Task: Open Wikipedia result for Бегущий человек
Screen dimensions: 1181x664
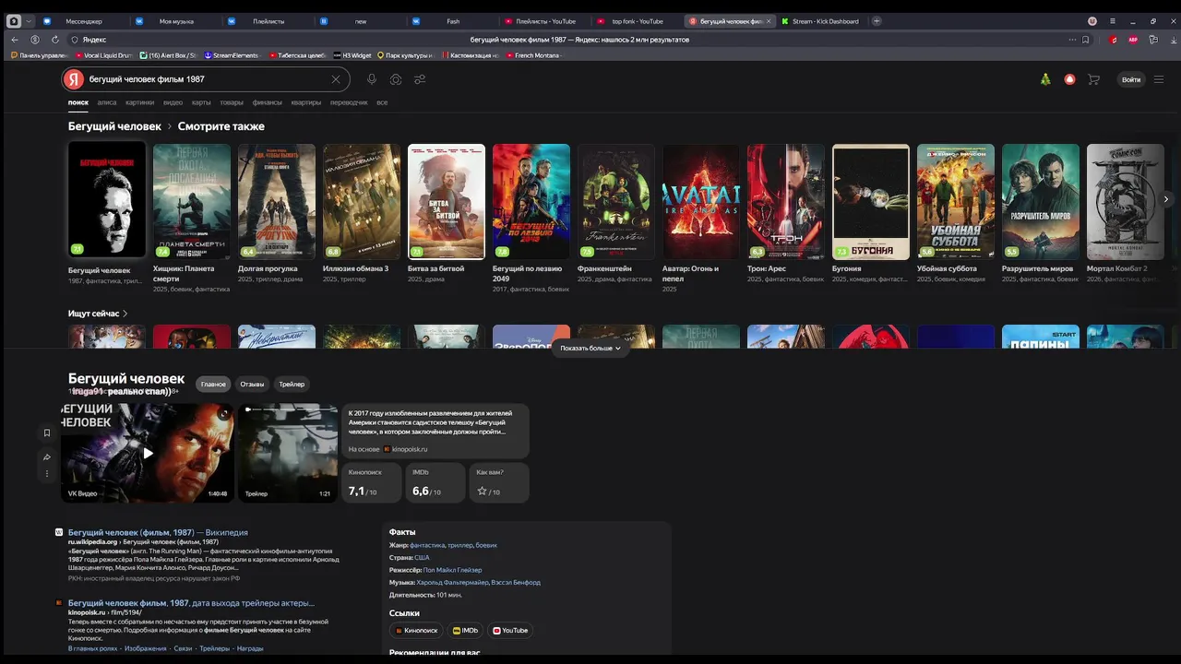Action: point(158,532)
